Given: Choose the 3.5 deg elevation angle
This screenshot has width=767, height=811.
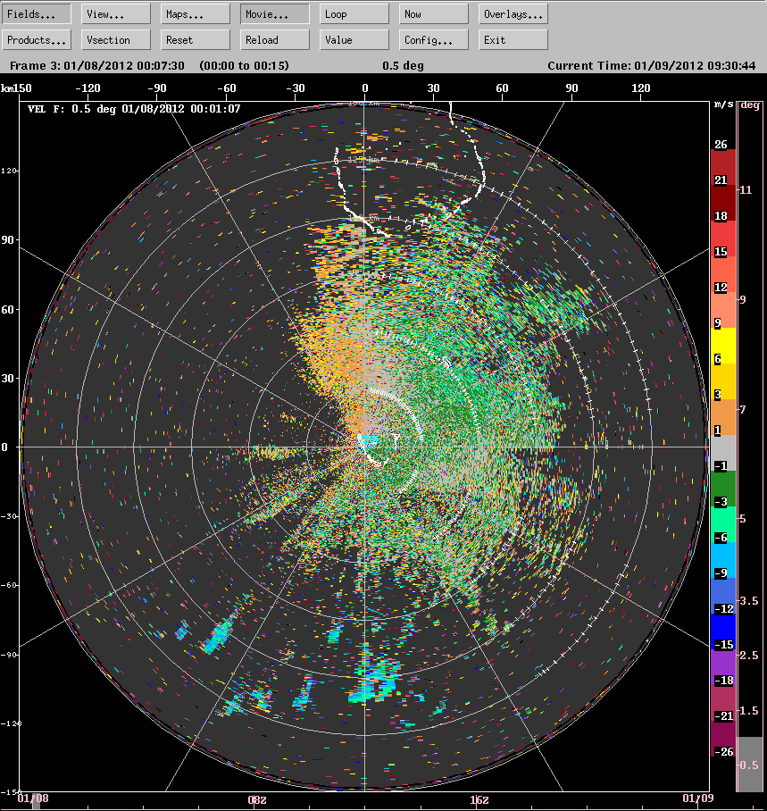Looking at the screenshot, I should point(749,601).
